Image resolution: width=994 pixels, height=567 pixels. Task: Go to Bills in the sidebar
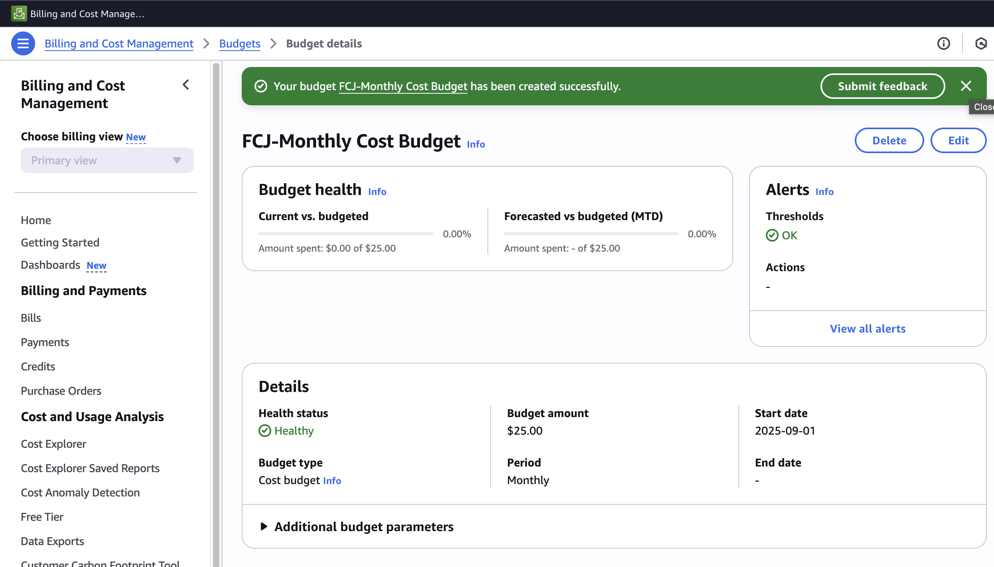tap(31, 318)
